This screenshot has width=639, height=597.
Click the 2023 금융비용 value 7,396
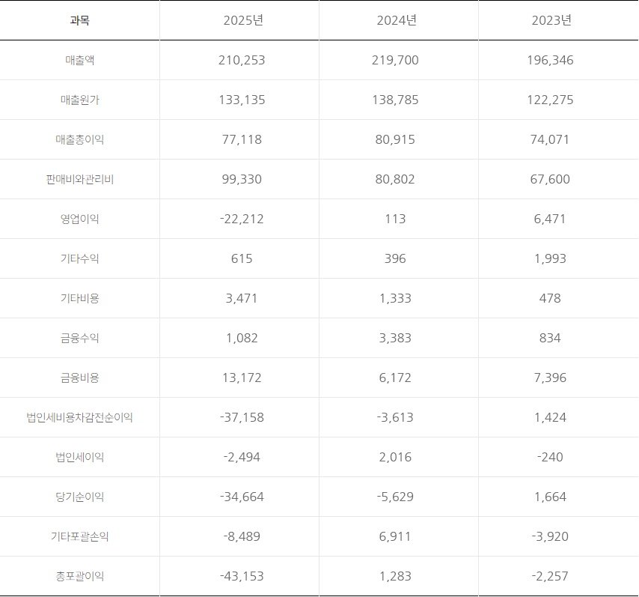[x=550, y=378]
